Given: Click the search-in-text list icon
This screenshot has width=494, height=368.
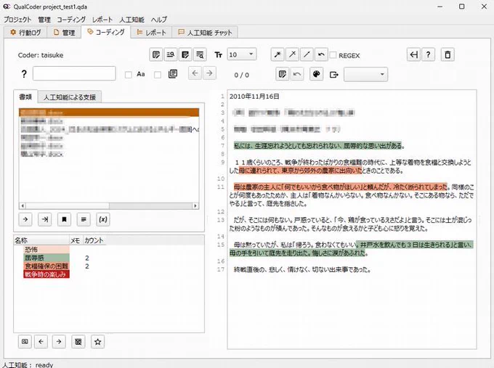Looking at the screenshot, I should pos(200,54).
